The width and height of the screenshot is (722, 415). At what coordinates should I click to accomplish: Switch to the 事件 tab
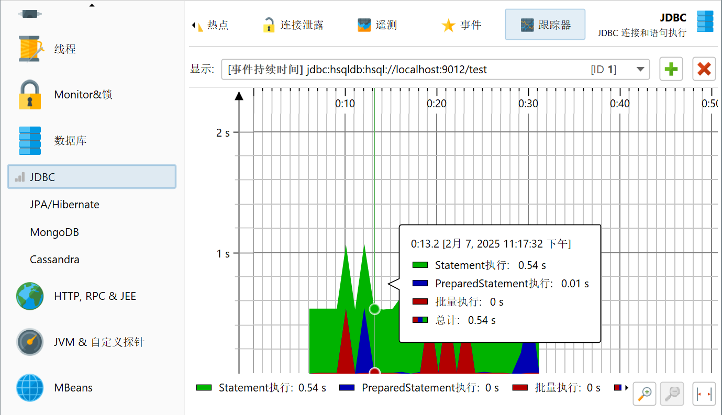click(x=461, y=25)
